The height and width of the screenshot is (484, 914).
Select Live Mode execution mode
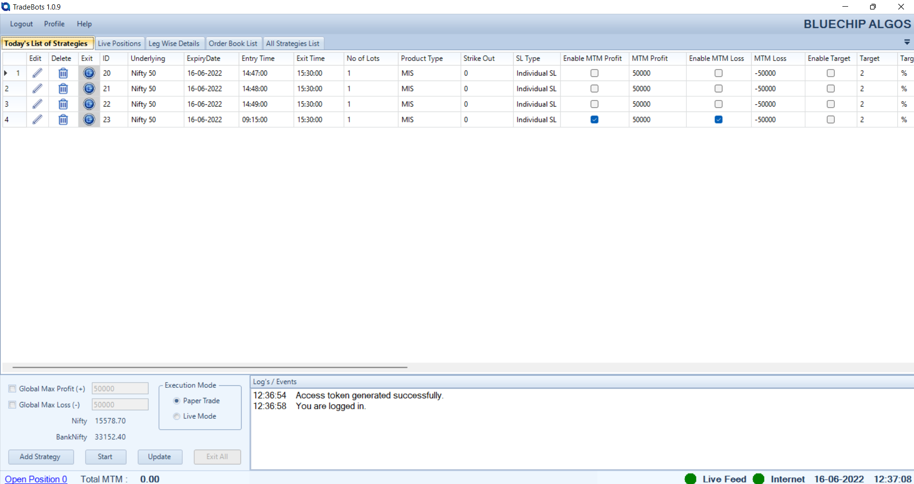(x=177, y=416)
